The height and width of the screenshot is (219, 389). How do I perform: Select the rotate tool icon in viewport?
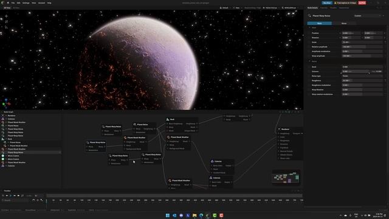(x=6, y=22)
